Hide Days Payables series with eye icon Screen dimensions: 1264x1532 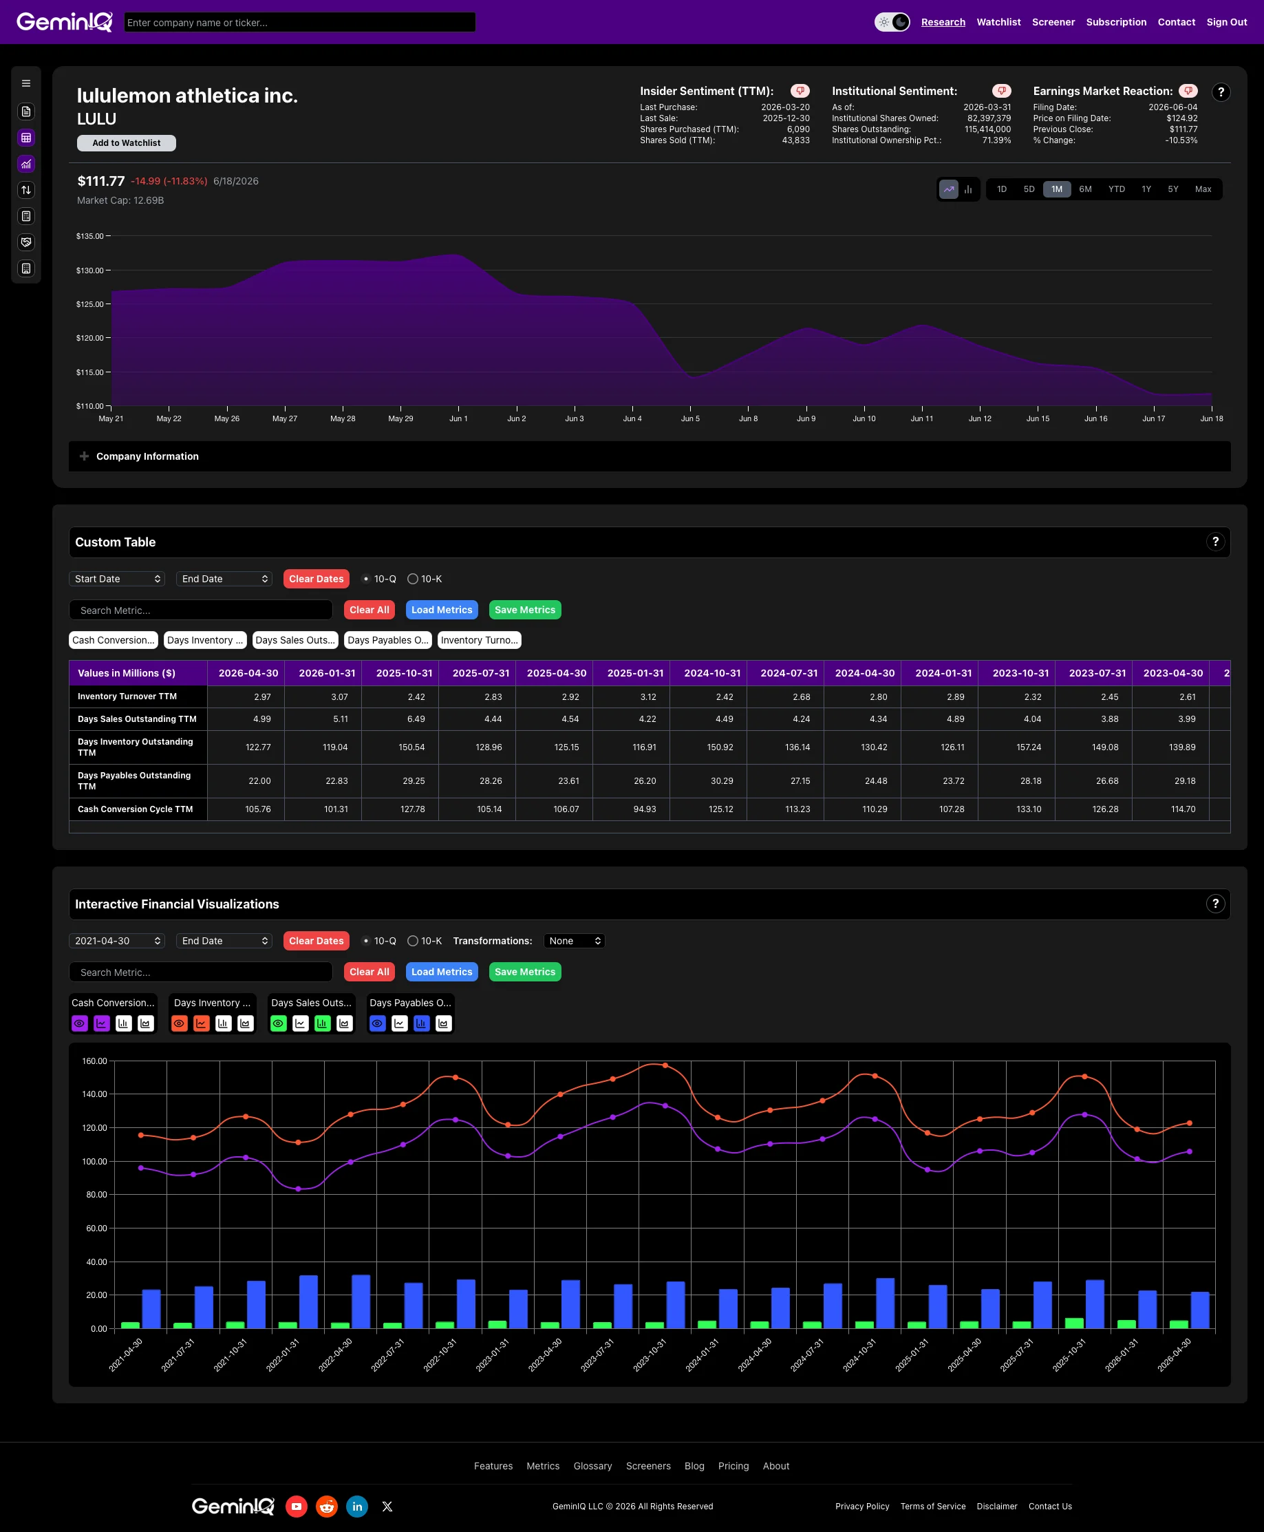[x=377, y=1023]
